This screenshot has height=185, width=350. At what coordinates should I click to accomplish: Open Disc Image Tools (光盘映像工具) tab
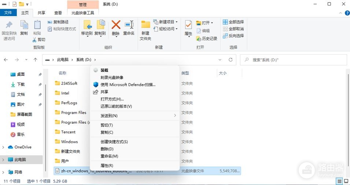pos(83,13)
